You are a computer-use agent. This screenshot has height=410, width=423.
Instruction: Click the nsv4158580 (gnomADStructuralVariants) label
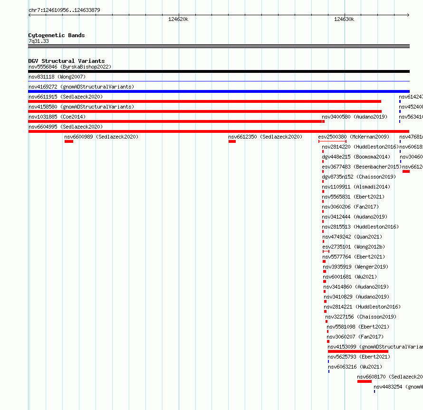pyautogui.click(x=81, y=107)
